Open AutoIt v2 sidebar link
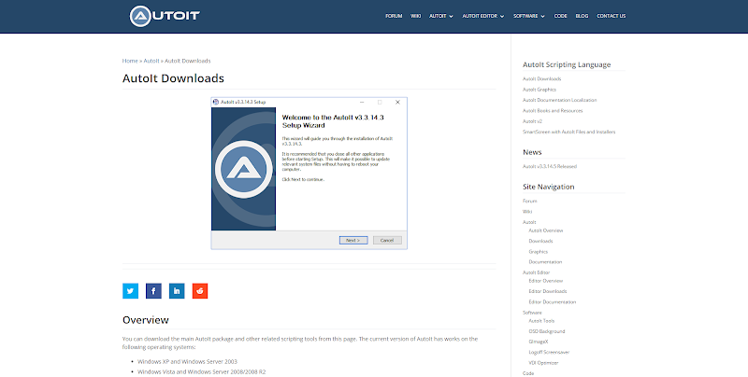The width and height of the screenshot is (748, 377). (532, 121)
